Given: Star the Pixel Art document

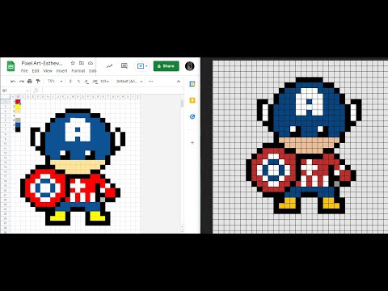Looking at the screenshot, I should (x=73, y=63).
